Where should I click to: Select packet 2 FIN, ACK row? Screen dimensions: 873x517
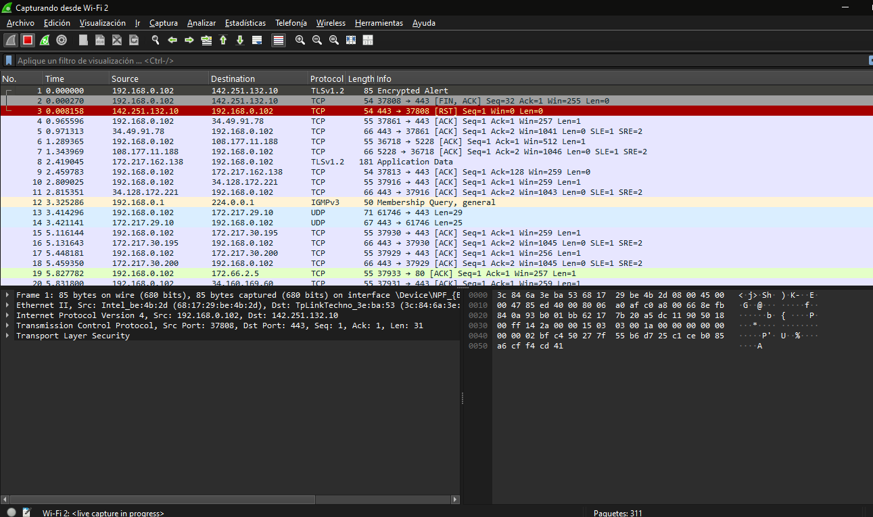point(436,100)
